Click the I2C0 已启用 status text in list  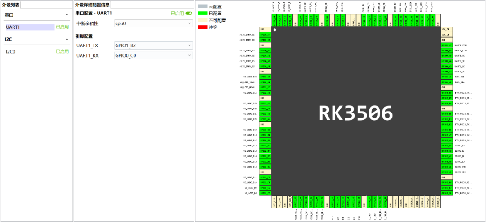62,51
